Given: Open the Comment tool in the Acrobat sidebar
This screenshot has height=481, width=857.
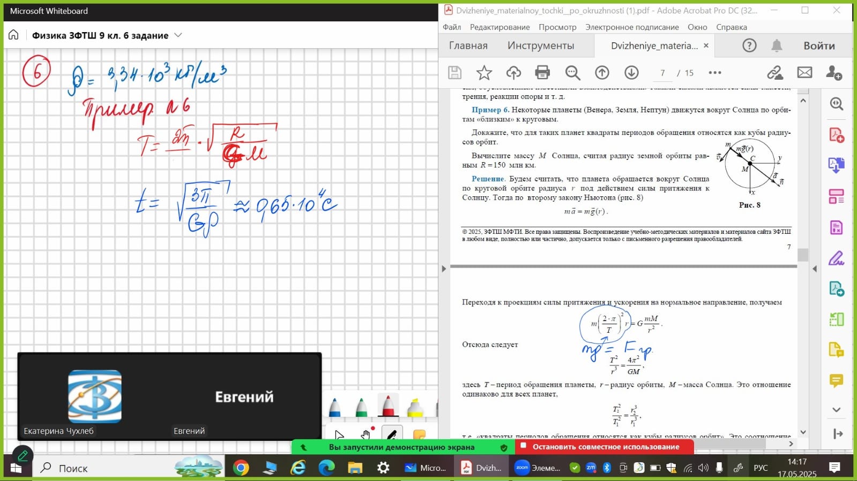Looking at the screenshot, I should (x=836, y=380).
